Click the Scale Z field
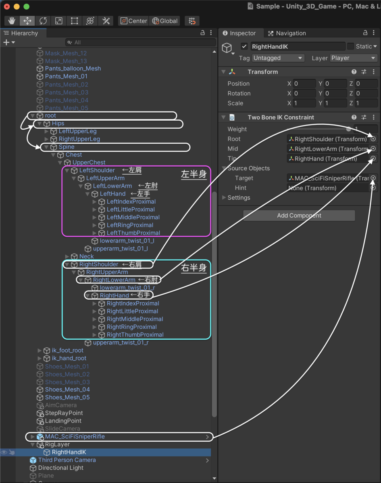 pos(366,103)
